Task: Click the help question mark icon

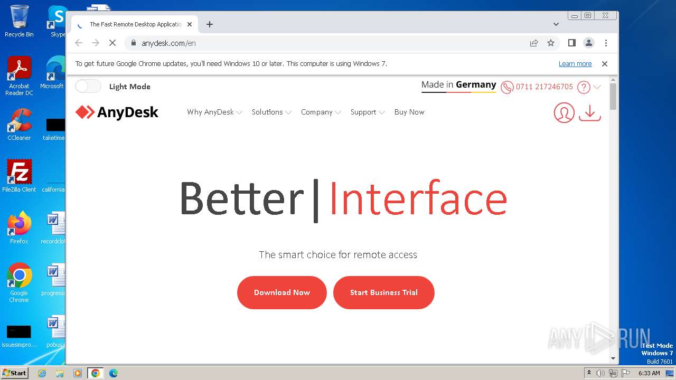Action: 584,87
